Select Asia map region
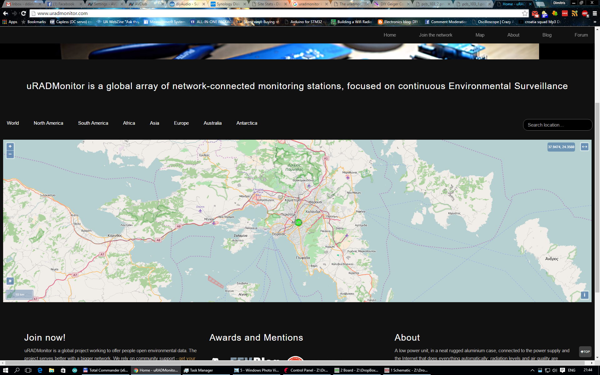 click(154, 123)
